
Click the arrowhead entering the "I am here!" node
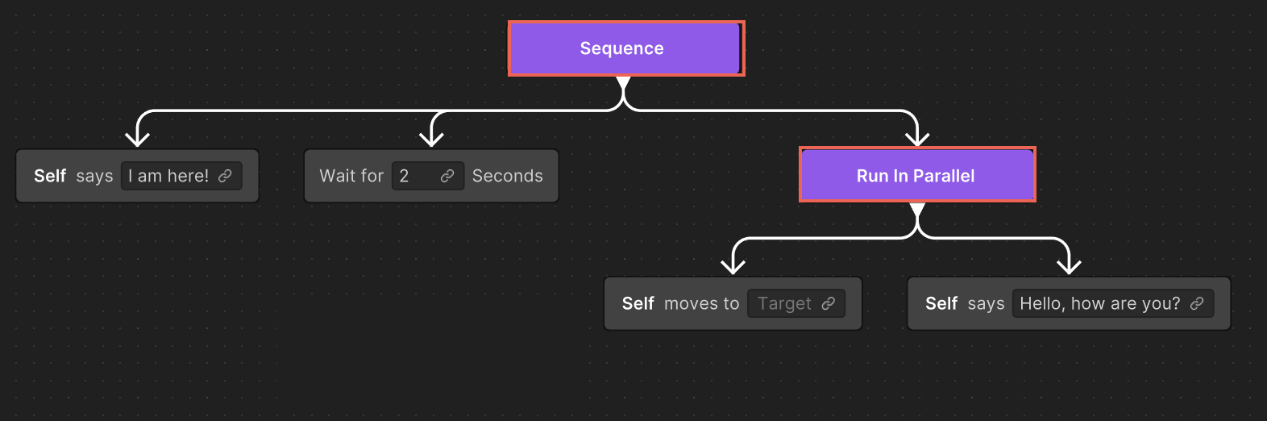coord(138,138)
